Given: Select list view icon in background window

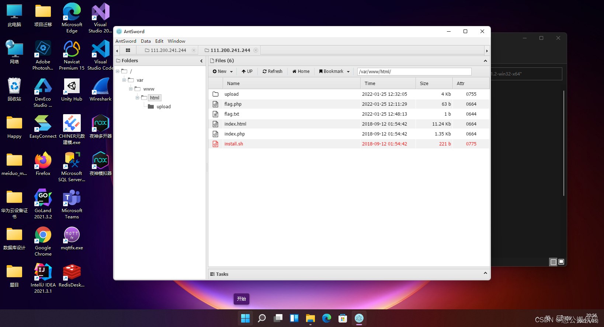Looking at the screenshot, I should coord(553,262).
